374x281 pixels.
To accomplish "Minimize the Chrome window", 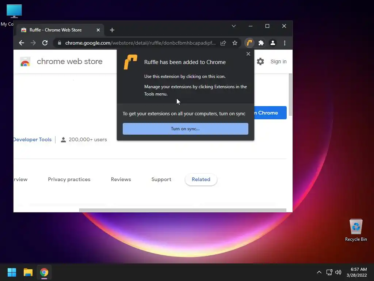I will pos(251,26).
